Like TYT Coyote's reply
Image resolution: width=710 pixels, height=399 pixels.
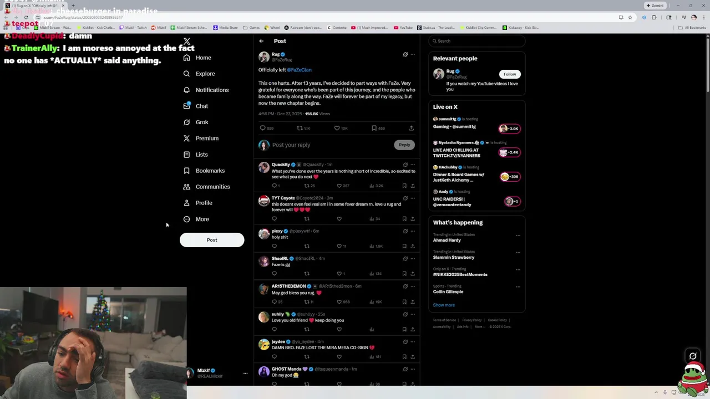[x=339, y=219]
